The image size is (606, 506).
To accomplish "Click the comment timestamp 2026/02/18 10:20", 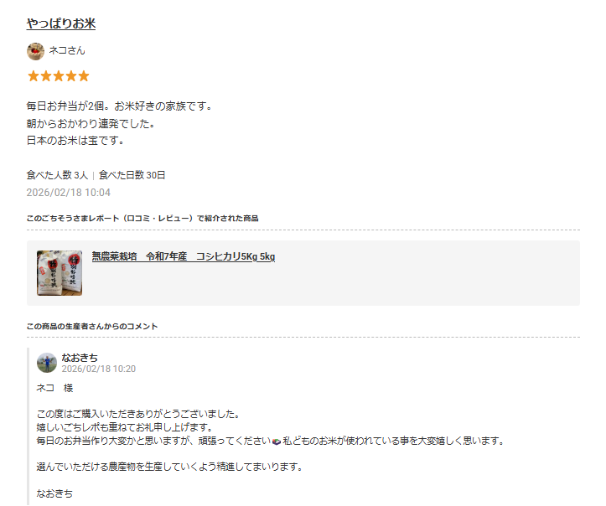I will coord(99,369).
